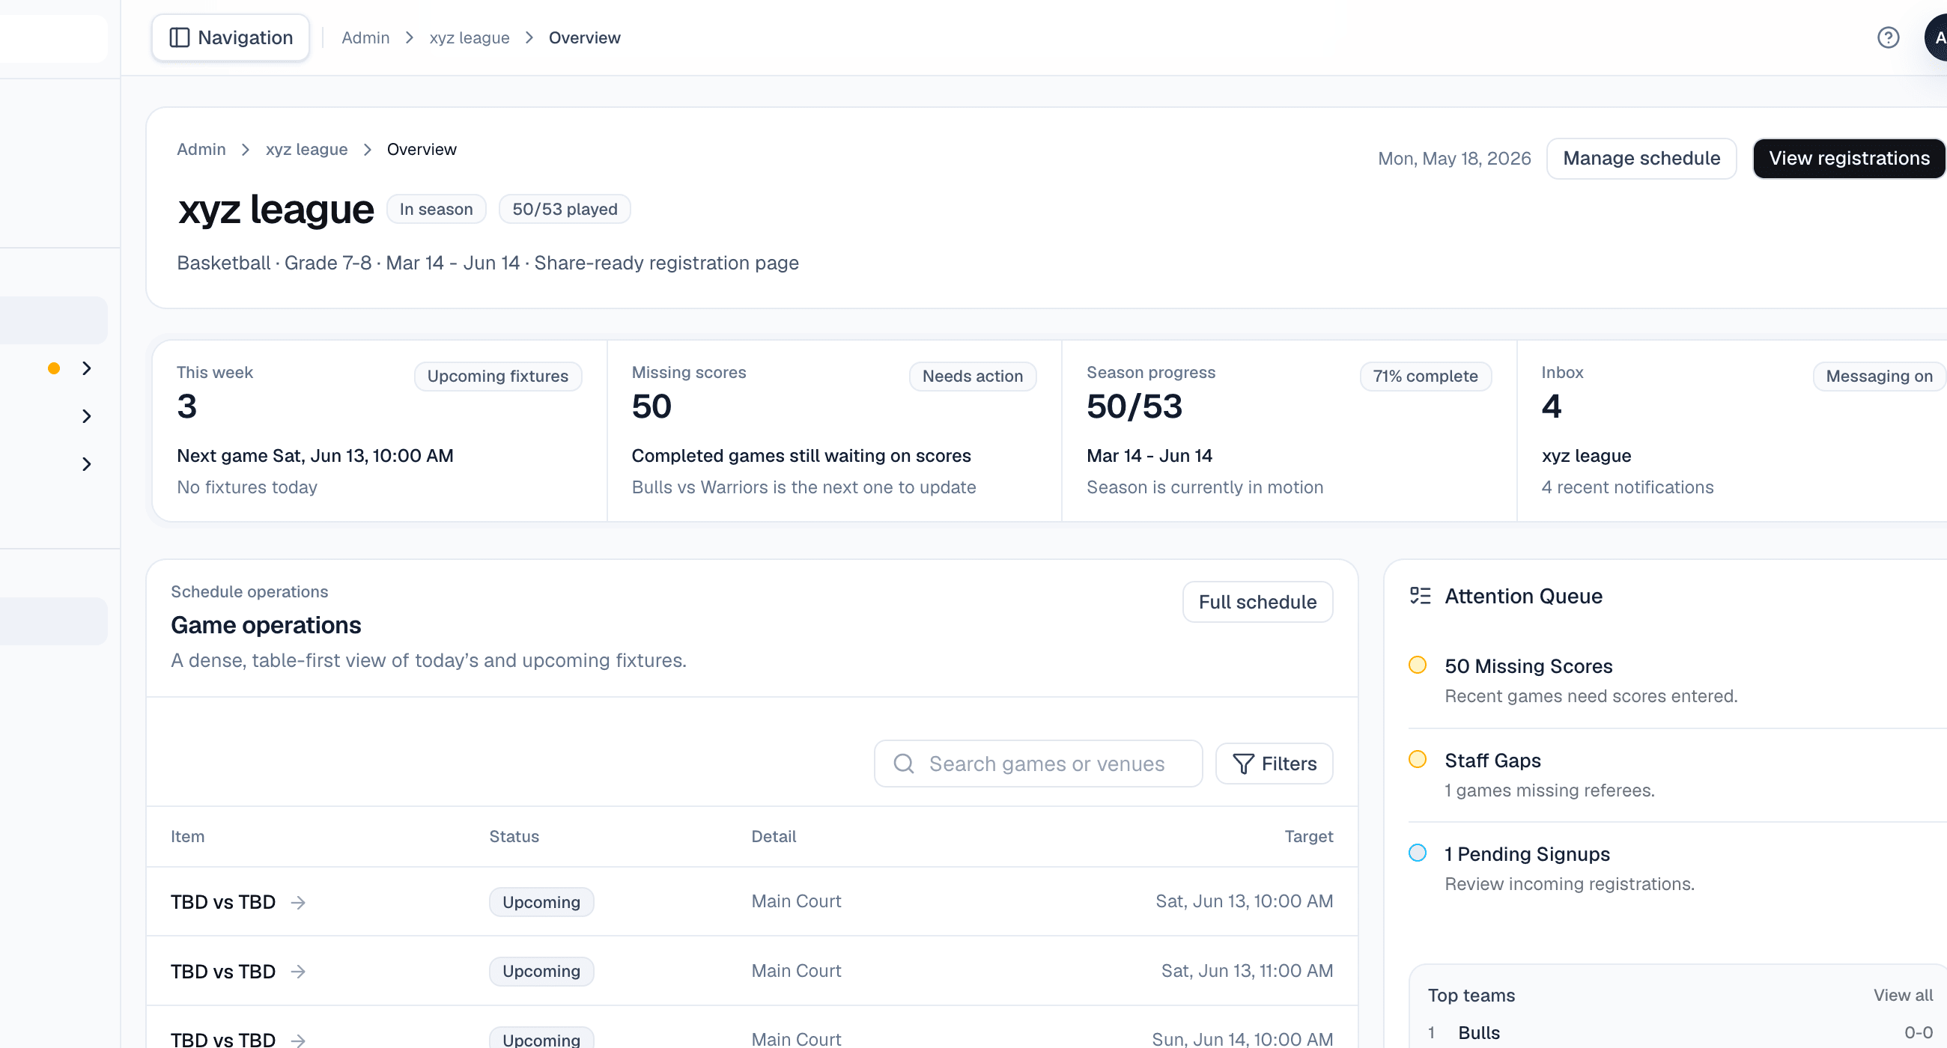The width and height of the screenshot is (1947, 1048).
Task: Click the yellow circle beside 50 Missing Scores
Action: coord(1417,665)
